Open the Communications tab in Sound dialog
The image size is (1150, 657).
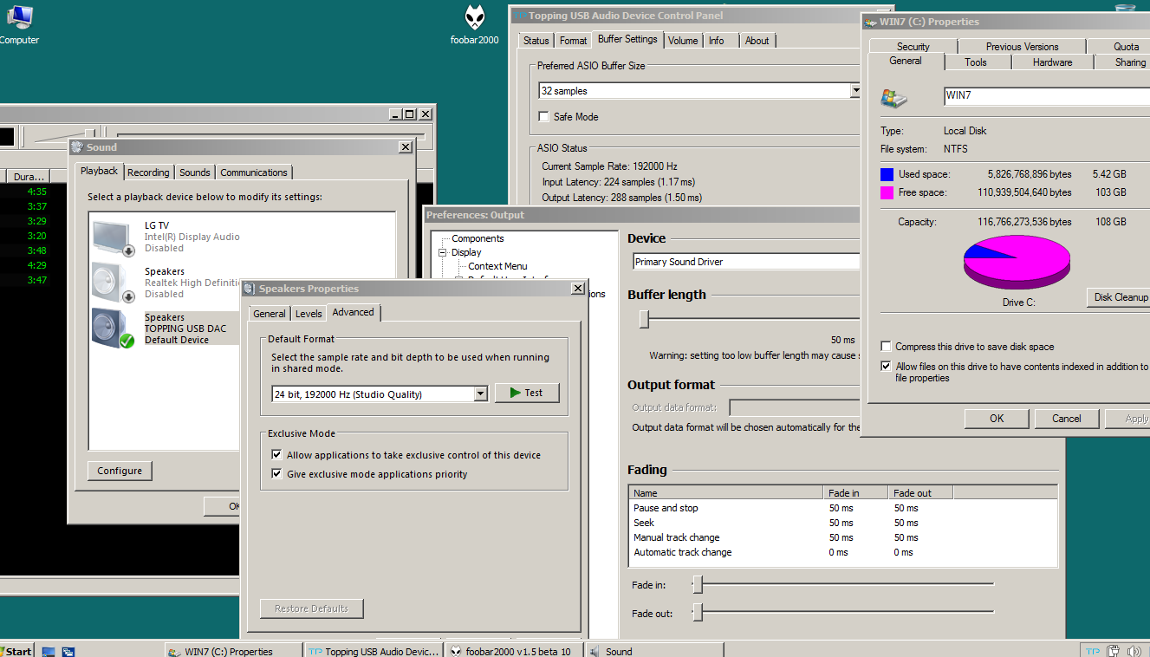254,172
